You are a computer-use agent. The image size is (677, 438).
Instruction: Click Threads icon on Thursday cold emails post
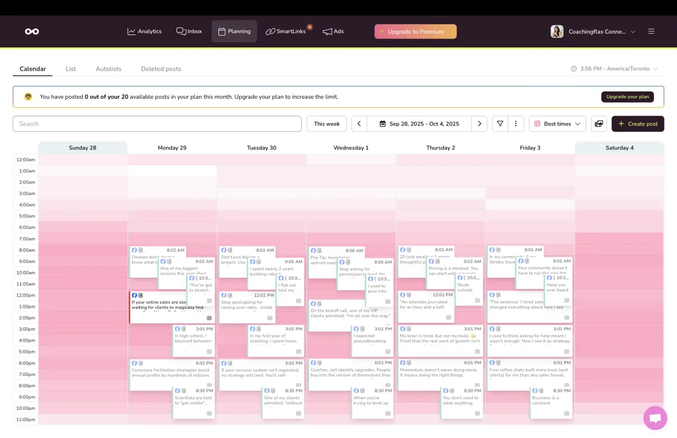409,249
